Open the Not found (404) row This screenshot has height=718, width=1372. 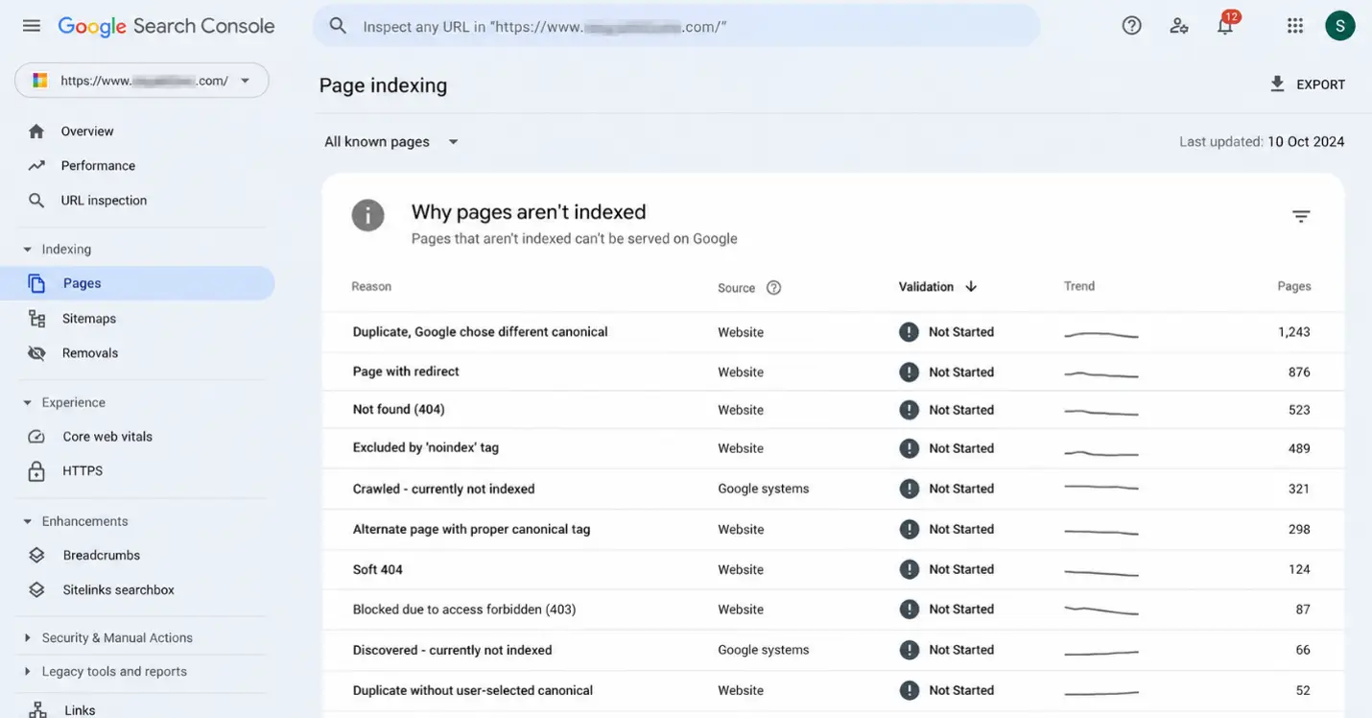click(833, 410)
